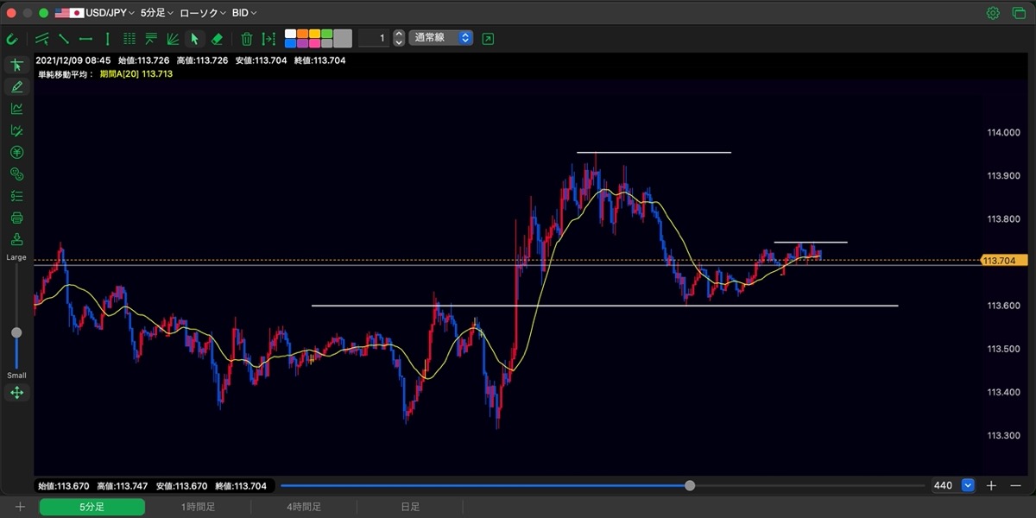Open the popout arrow icon in toolbar
The height and width of the screenshot is (518, 1036).
point(489,39)
